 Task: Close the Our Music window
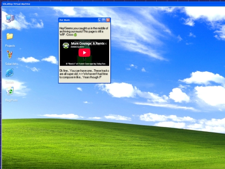[x=108, y=20]
